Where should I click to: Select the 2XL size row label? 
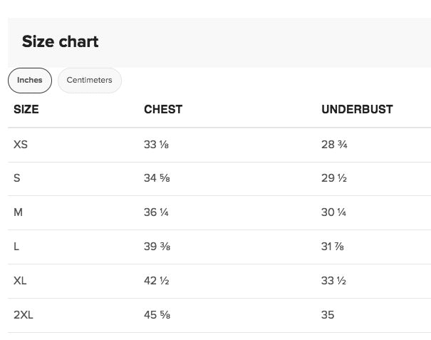point(23,315)
